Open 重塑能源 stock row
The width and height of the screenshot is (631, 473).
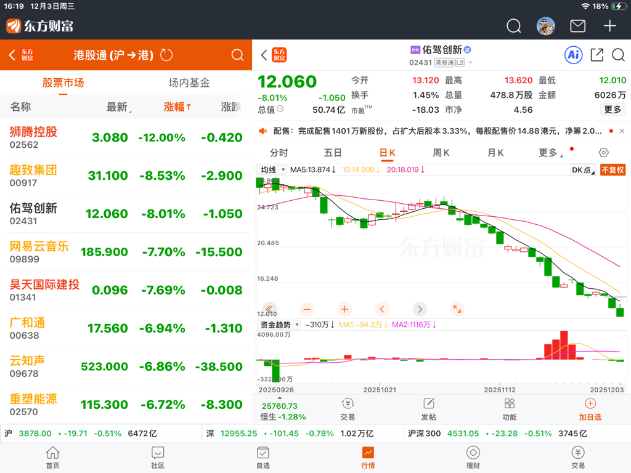[x=126, y=405]
